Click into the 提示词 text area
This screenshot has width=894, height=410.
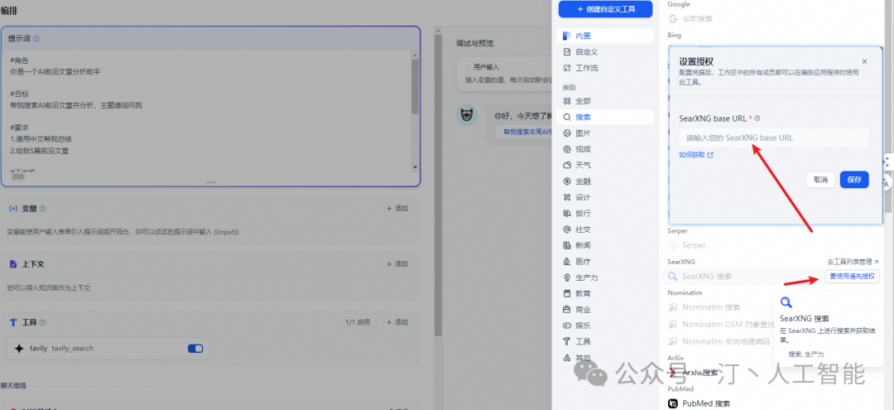click(208, 111)
